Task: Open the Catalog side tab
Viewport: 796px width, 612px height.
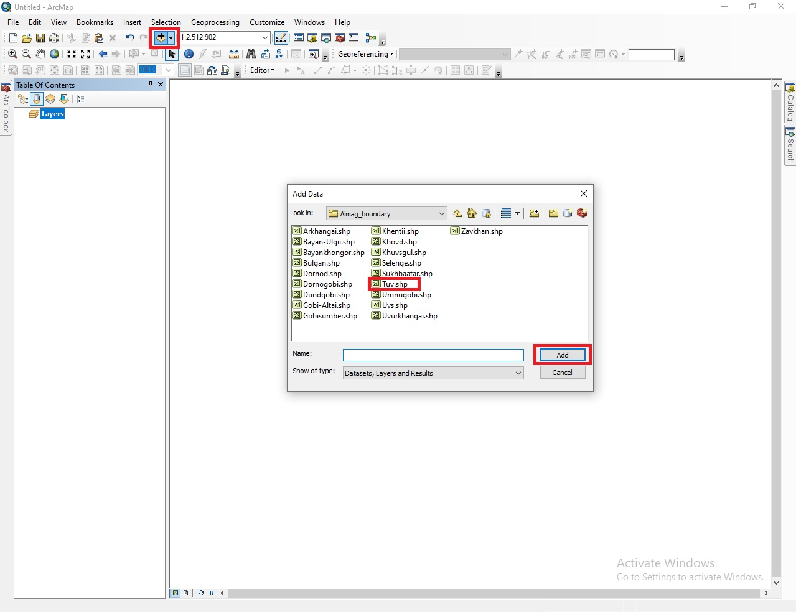Action: pyautogui.click(x=790, y=103)
